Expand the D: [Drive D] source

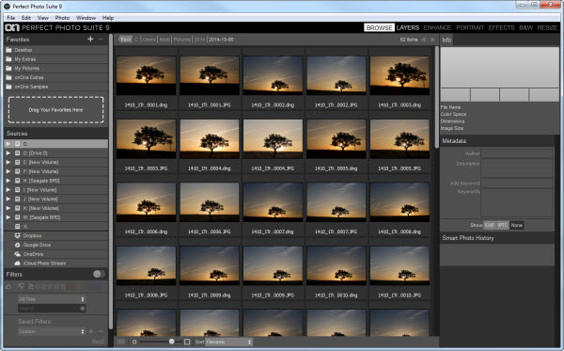click(x=8, y=153)
